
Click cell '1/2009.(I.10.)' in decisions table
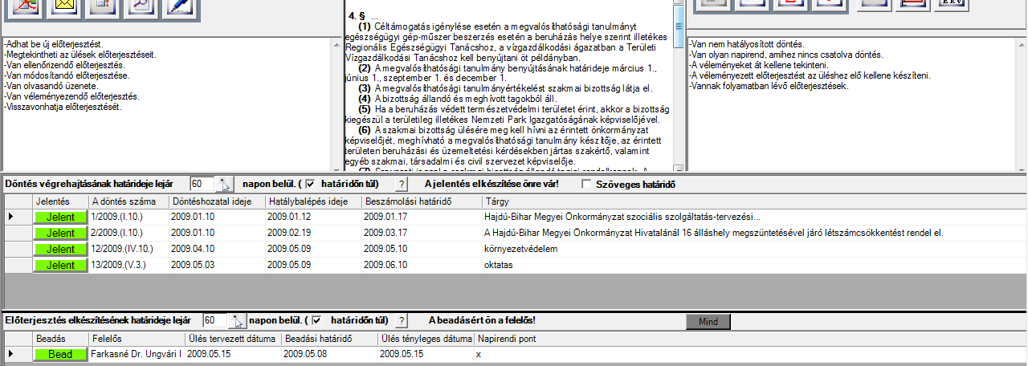coord(128,217)
